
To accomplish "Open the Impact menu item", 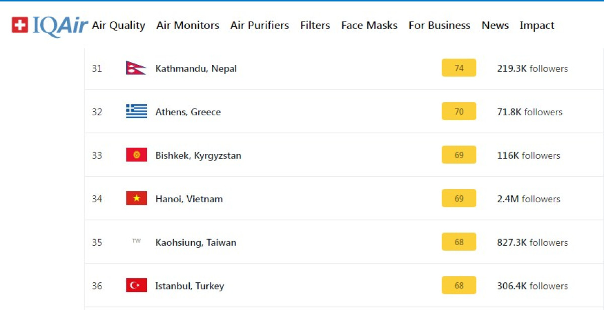I will click(537, 26).
